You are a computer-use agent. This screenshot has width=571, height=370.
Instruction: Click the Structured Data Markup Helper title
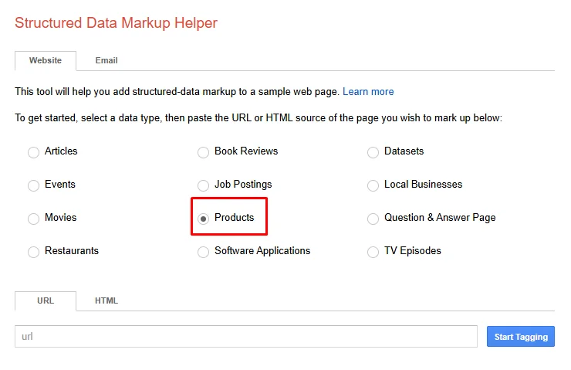tap(117, 23)
